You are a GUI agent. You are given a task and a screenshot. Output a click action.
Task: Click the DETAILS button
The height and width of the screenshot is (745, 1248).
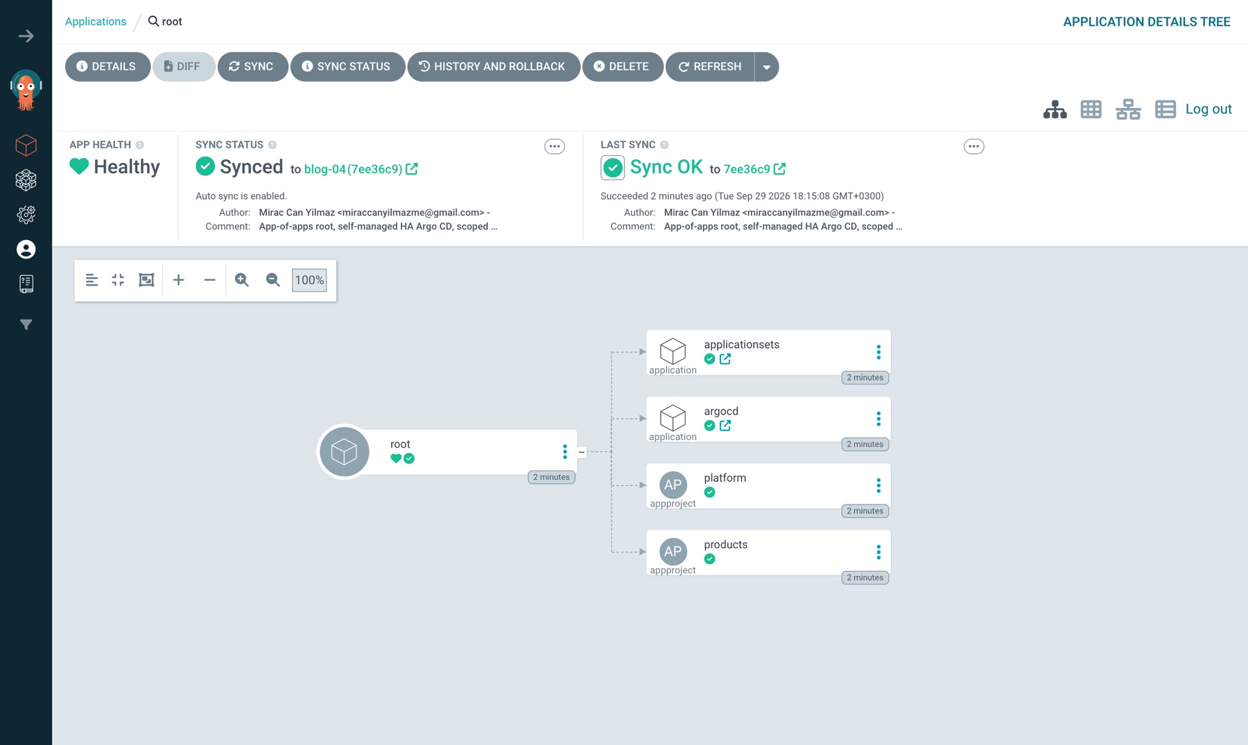pyautogui.click(x=107, y=67)
